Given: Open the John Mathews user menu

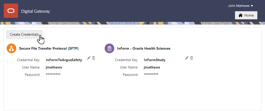Looking at the screenshot, I should pos(241,6).
